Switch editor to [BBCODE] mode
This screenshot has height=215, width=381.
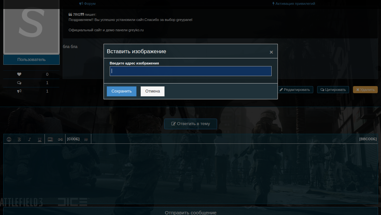click(x=368, y=139)
